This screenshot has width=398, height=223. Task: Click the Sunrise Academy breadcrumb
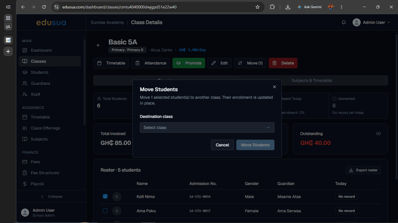107,22
